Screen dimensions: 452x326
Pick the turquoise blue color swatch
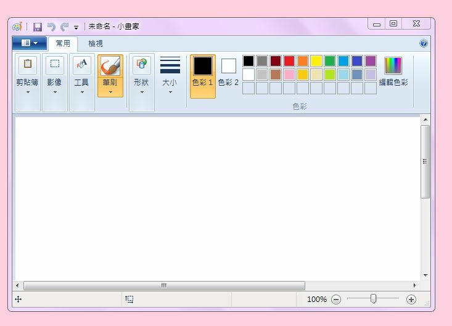[x=343, y=61]
